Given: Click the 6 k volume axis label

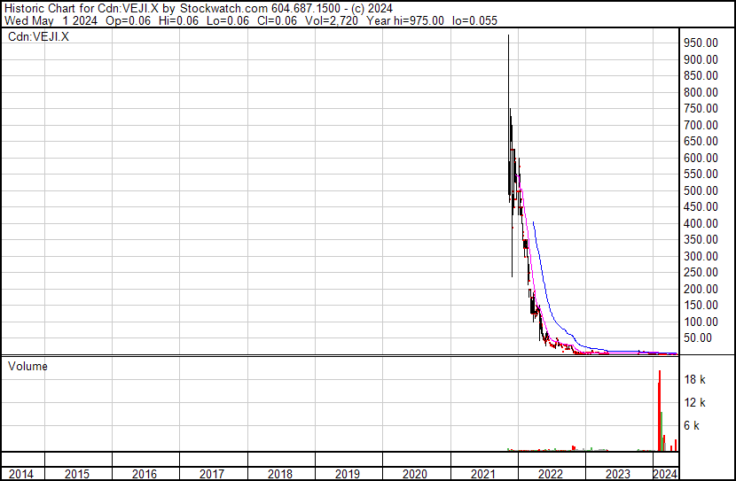Looking at the screenshot, I should click(x=692, y=426).
